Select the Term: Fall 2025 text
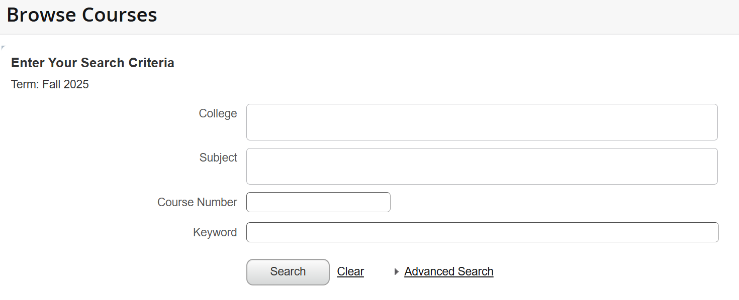This screenshot has width=739, height=300. click(x=49, y=84)
